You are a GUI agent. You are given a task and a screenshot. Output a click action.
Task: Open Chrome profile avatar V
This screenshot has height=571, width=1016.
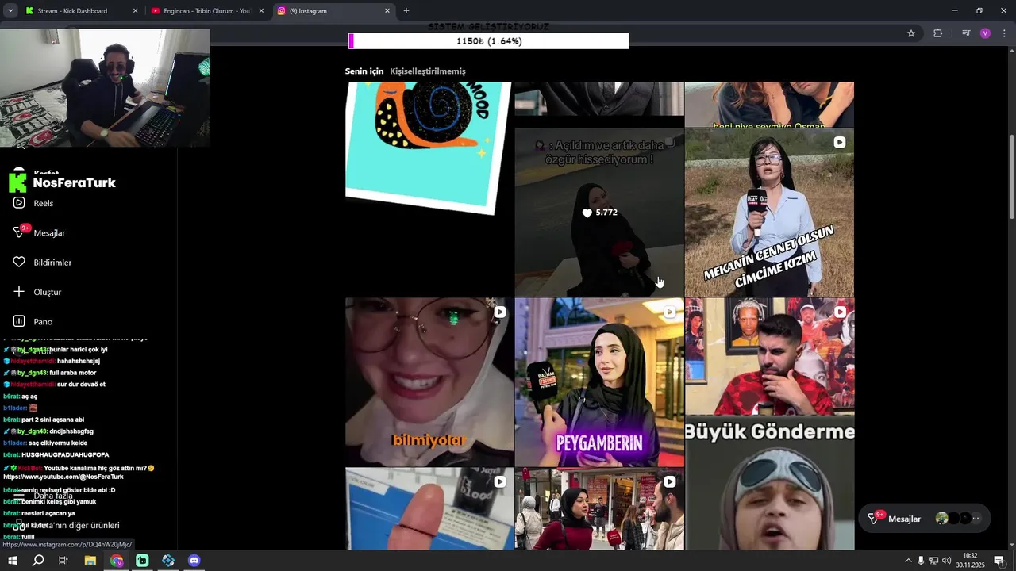(986, 33)
